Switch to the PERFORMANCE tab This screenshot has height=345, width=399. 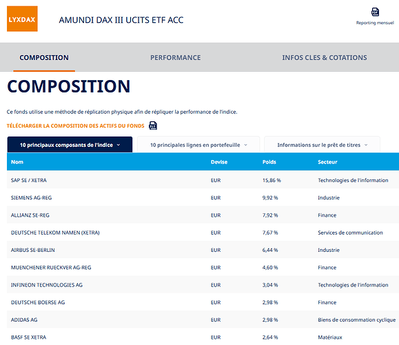point(175,57)
